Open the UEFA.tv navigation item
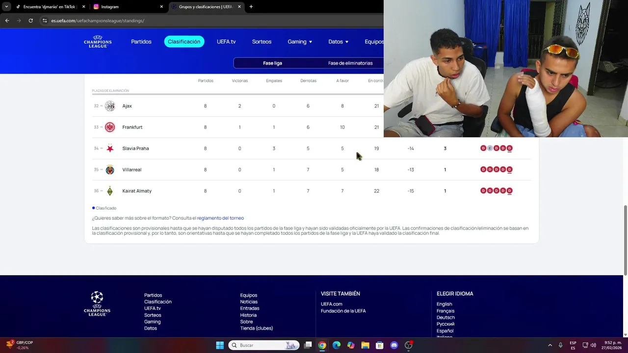628x353 pixels. 226,42
